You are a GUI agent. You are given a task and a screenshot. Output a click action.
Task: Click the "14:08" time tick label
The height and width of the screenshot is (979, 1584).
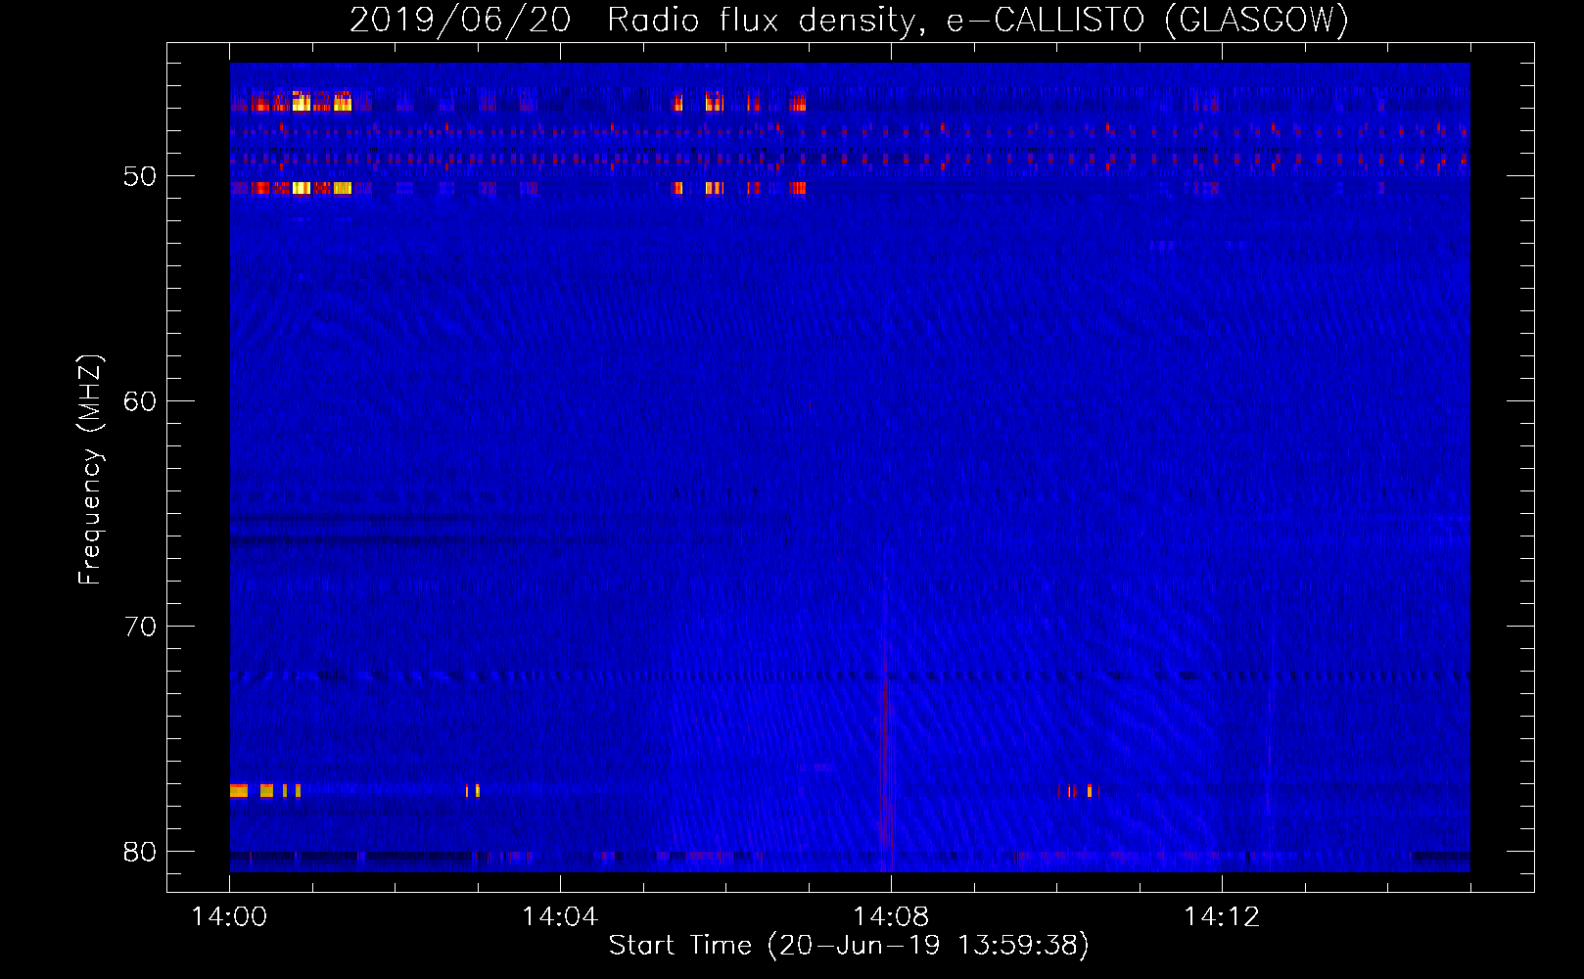[x=891, y=917]
